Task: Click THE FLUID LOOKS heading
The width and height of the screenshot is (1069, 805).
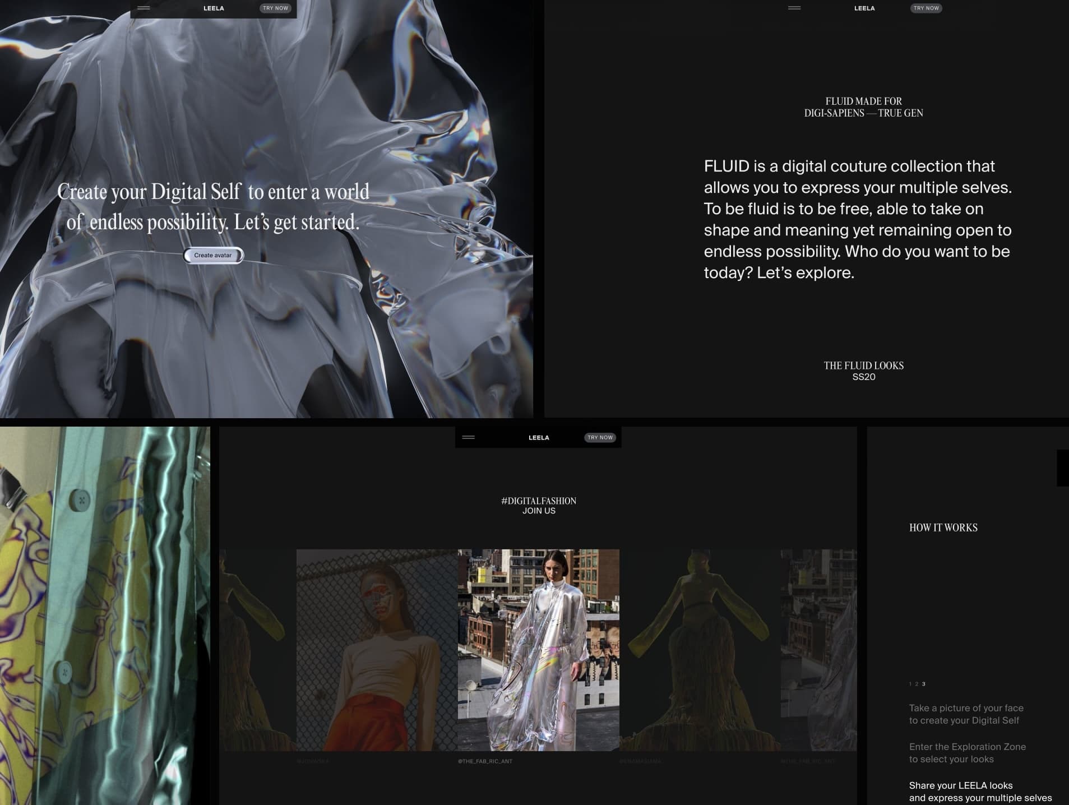Action: [864, 366]
